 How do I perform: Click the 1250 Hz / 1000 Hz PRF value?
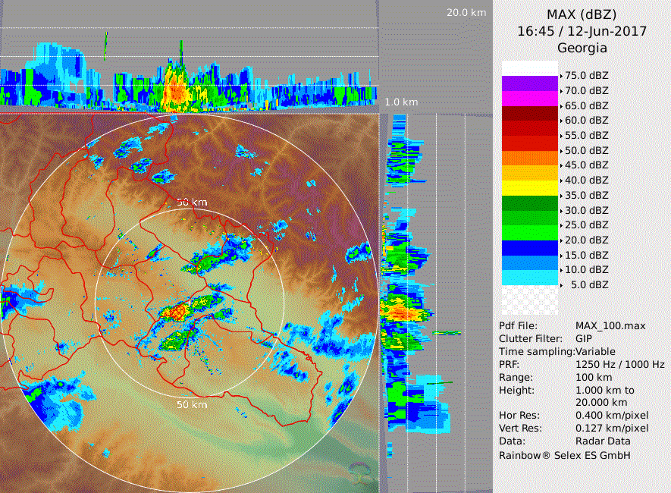(619, 365)
